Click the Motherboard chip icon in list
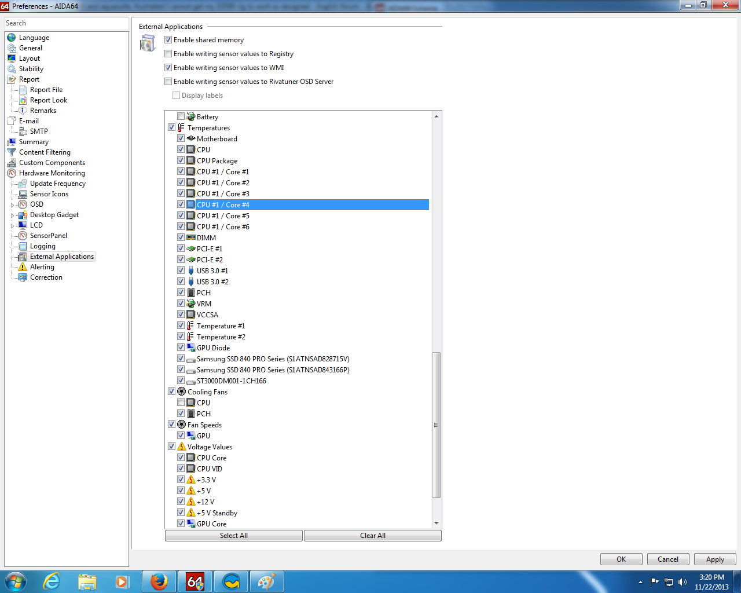 point(191,138)
